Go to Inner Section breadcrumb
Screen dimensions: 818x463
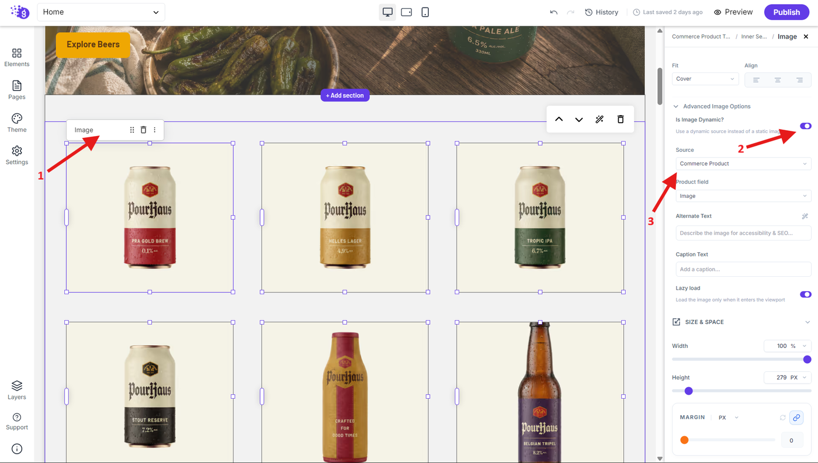coord(754,36)
